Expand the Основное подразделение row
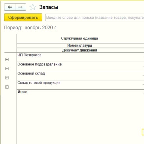144x144 pixels. [x=7, y=69]
